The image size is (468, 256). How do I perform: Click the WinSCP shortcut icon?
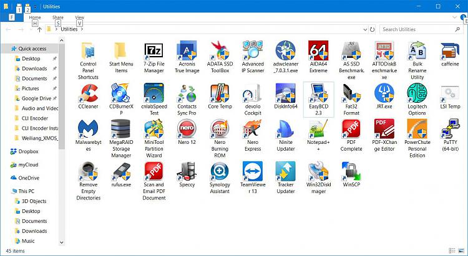pyautogui.click(x=351, y=172)
